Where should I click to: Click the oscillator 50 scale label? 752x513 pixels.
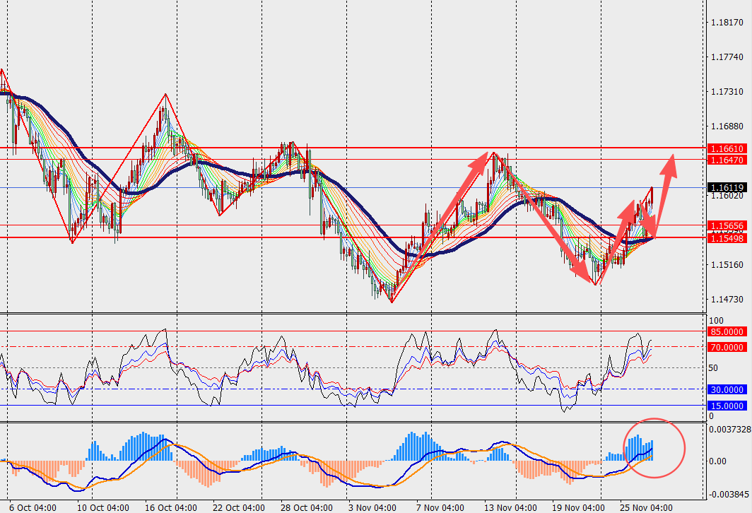(x=714, y=368)
